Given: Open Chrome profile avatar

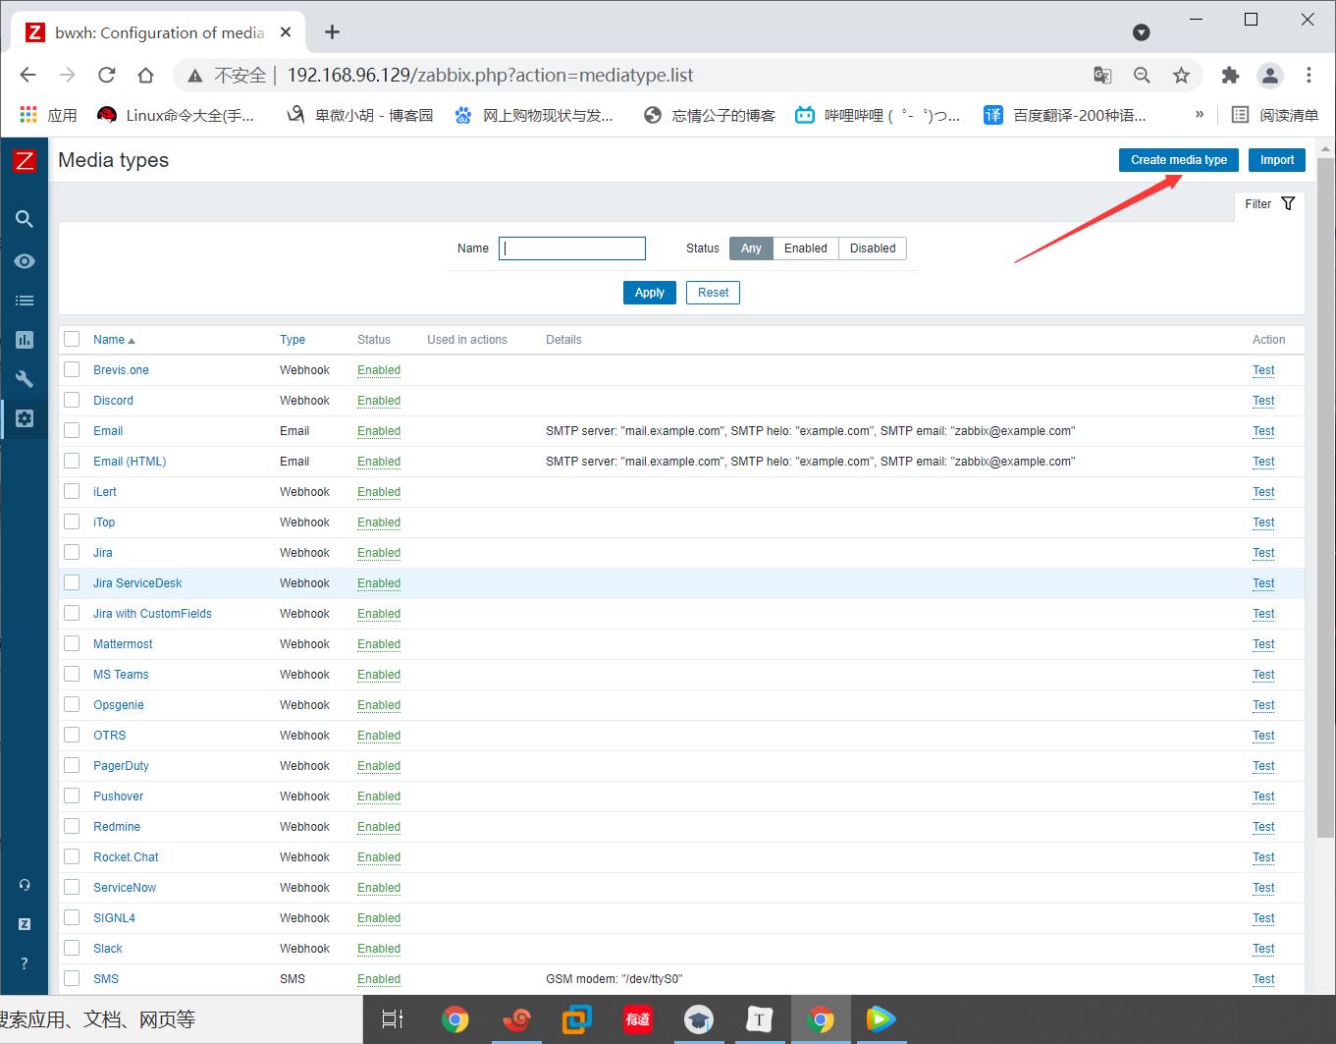Looking at the screenshot, I should 1270,75.
